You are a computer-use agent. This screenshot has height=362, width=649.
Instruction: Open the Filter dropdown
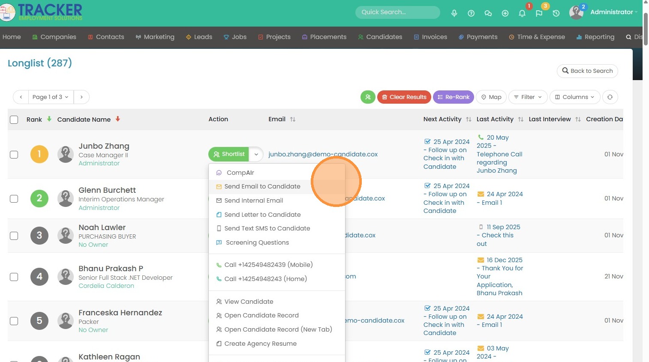[x=528, y=97]
